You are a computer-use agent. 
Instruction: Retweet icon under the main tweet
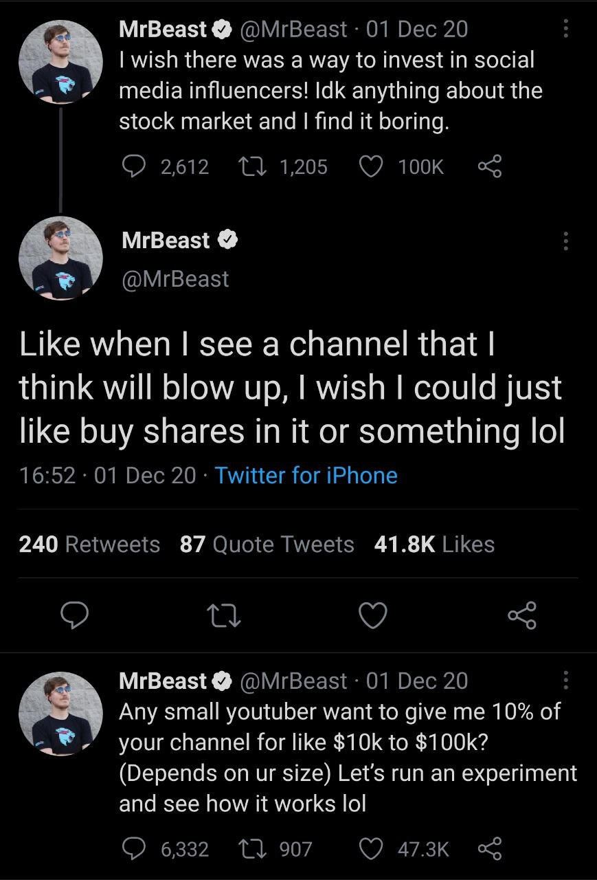[x=224, y=615]
